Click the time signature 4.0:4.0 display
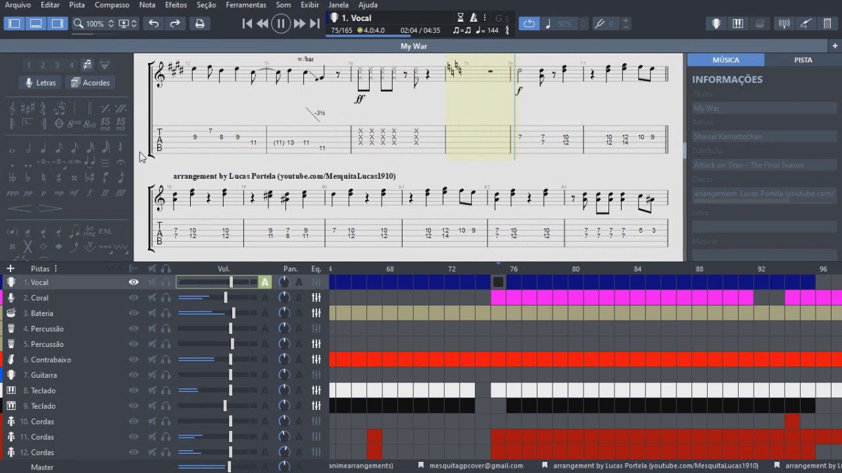This screenshot has width=842, height=473. tap(371, 30)
